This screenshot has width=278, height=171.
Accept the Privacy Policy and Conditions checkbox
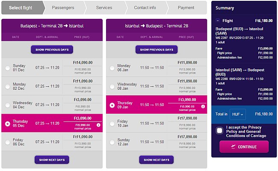(219, 131)
